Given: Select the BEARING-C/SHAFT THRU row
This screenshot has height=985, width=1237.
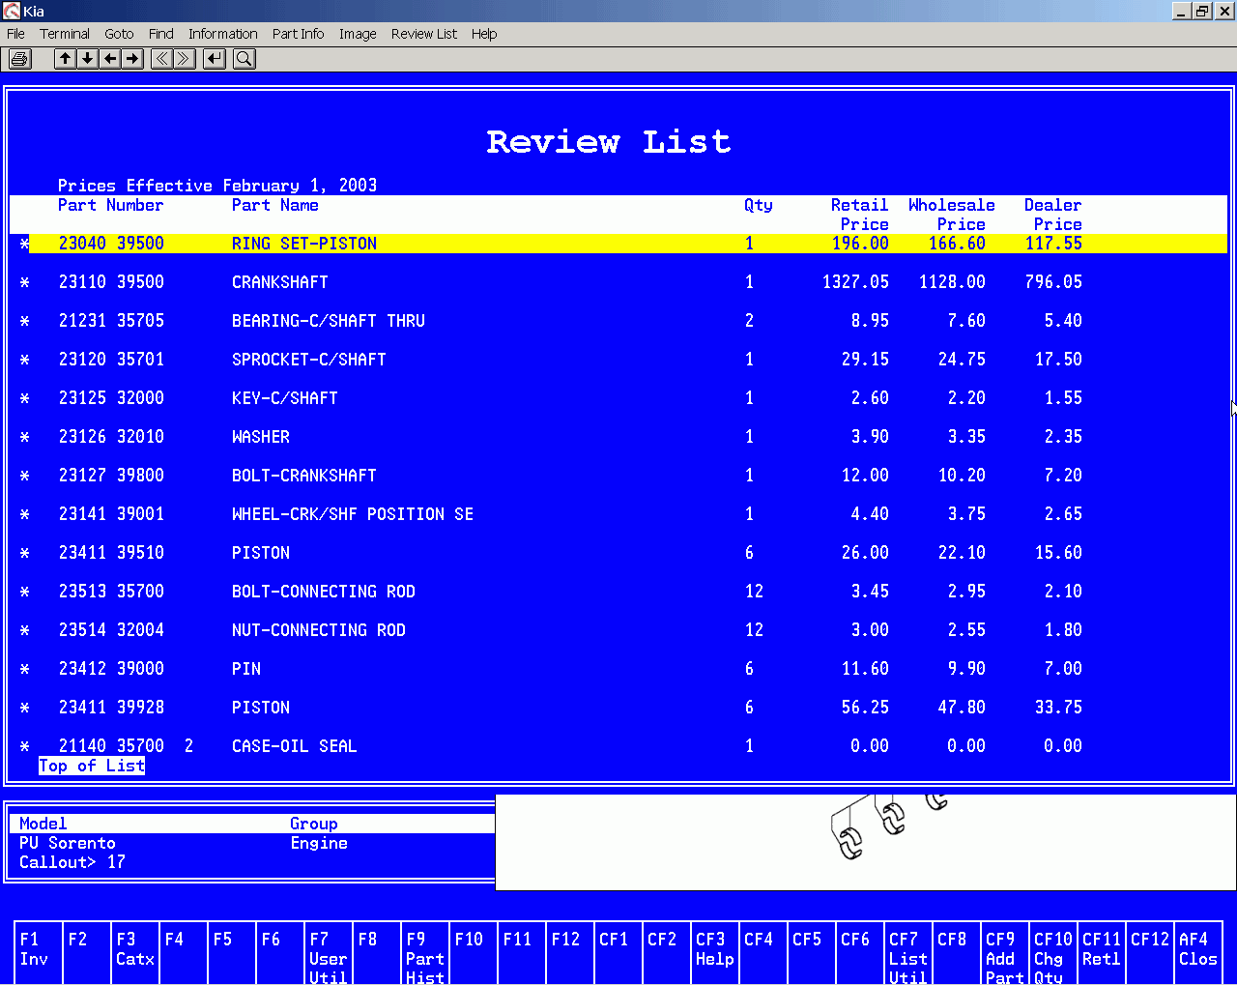Looking at the screenshot, I should (618, 321).
